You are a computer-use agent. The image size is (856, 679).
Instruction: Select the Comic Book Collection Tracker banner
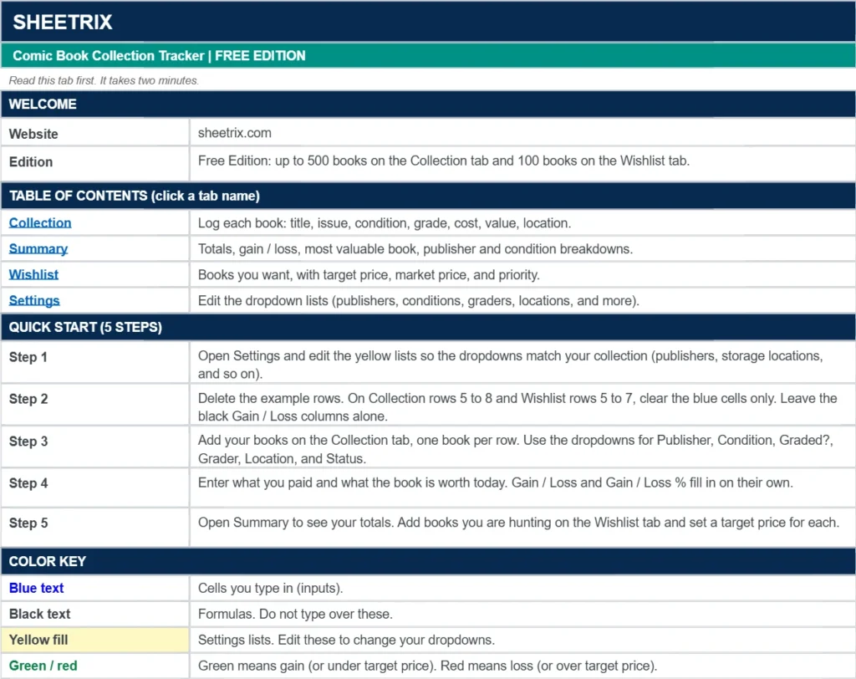tap(428, 56)
